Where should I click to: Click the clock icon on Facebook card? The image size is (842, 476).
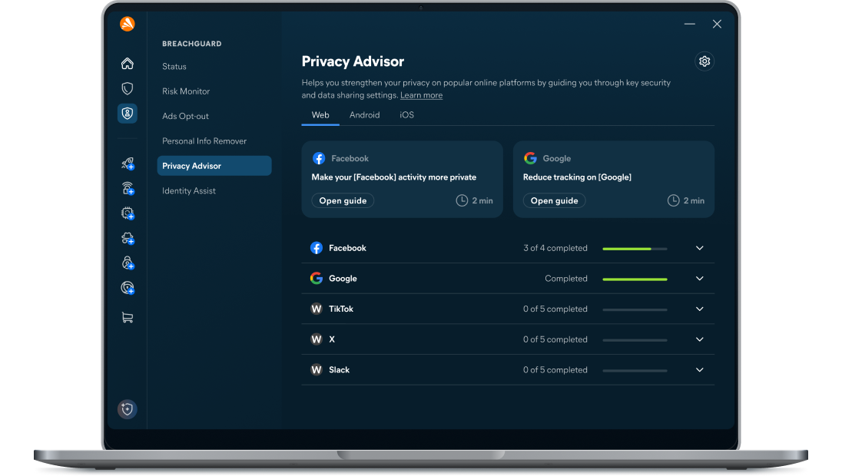[x=462, y=200]
